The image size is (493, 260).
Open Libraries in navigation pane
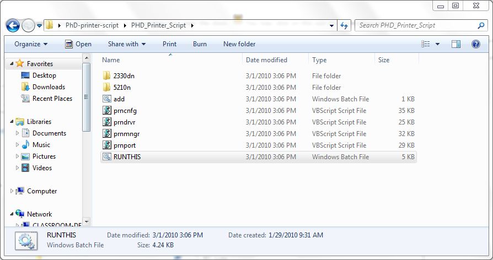pyautogui.click(x=39, y=122)
